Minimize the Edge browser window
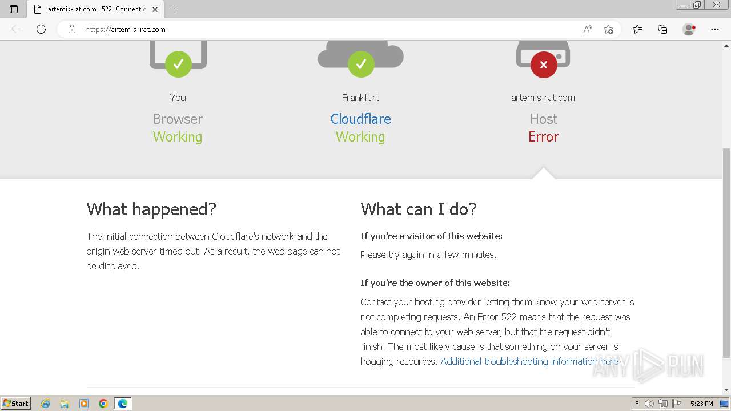The width and height of the screenshot is (731, 411). click(x=682, y=5)
